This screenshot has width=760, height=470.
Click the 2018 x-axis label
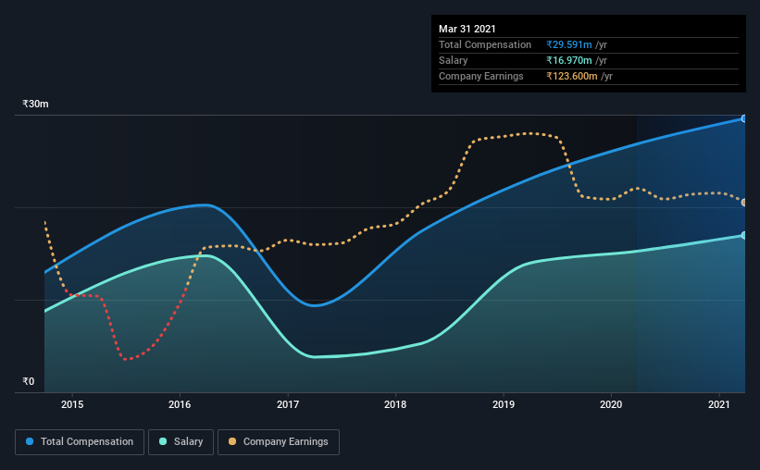pyautogui.click(x=395, y=404)
